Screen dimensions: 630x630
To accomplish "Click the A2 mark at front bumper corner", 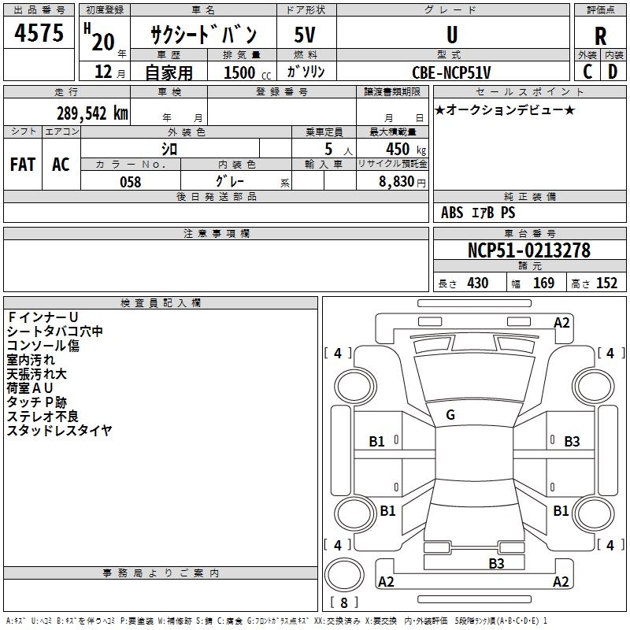I will click(561, 323).
